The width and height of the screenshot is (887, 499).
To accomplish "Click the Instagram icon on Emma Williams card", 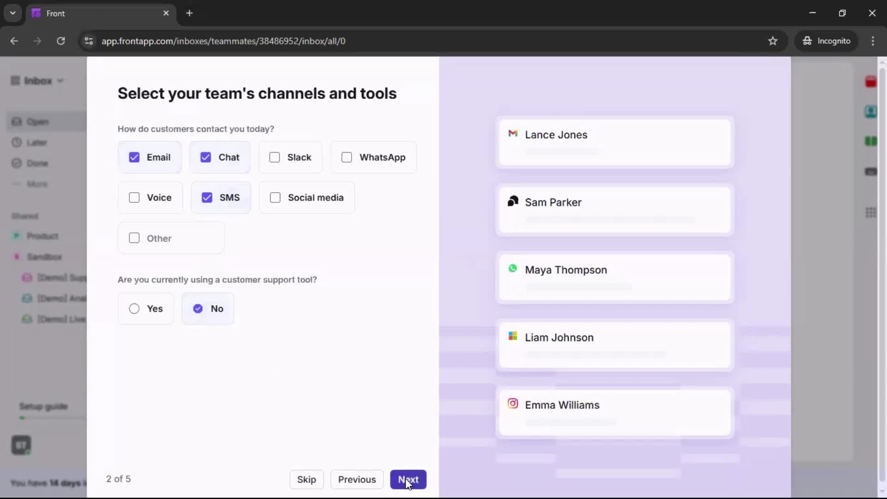I will pyautogui.click(x=513, y=403).
